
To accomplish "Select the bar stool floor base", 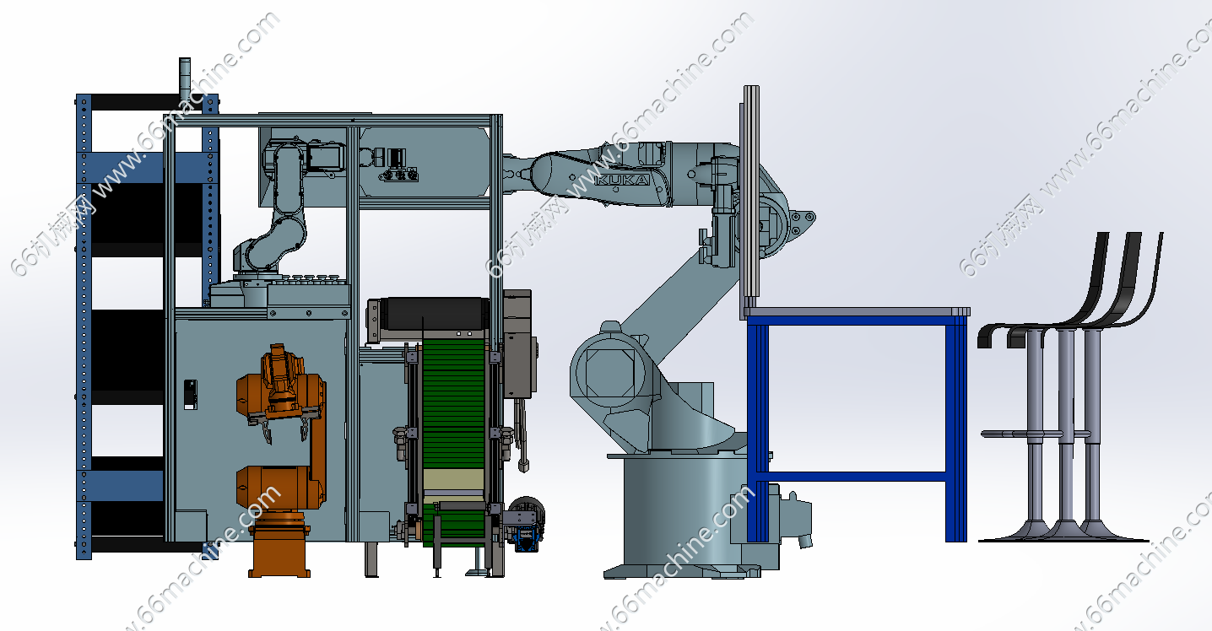I will click(1063, 533).
